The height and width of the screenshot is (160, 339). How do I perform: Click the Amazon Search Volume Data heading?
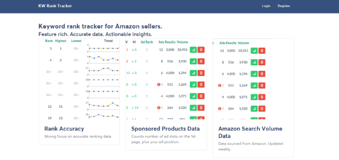pyautogui.click(x=250, y=132)
